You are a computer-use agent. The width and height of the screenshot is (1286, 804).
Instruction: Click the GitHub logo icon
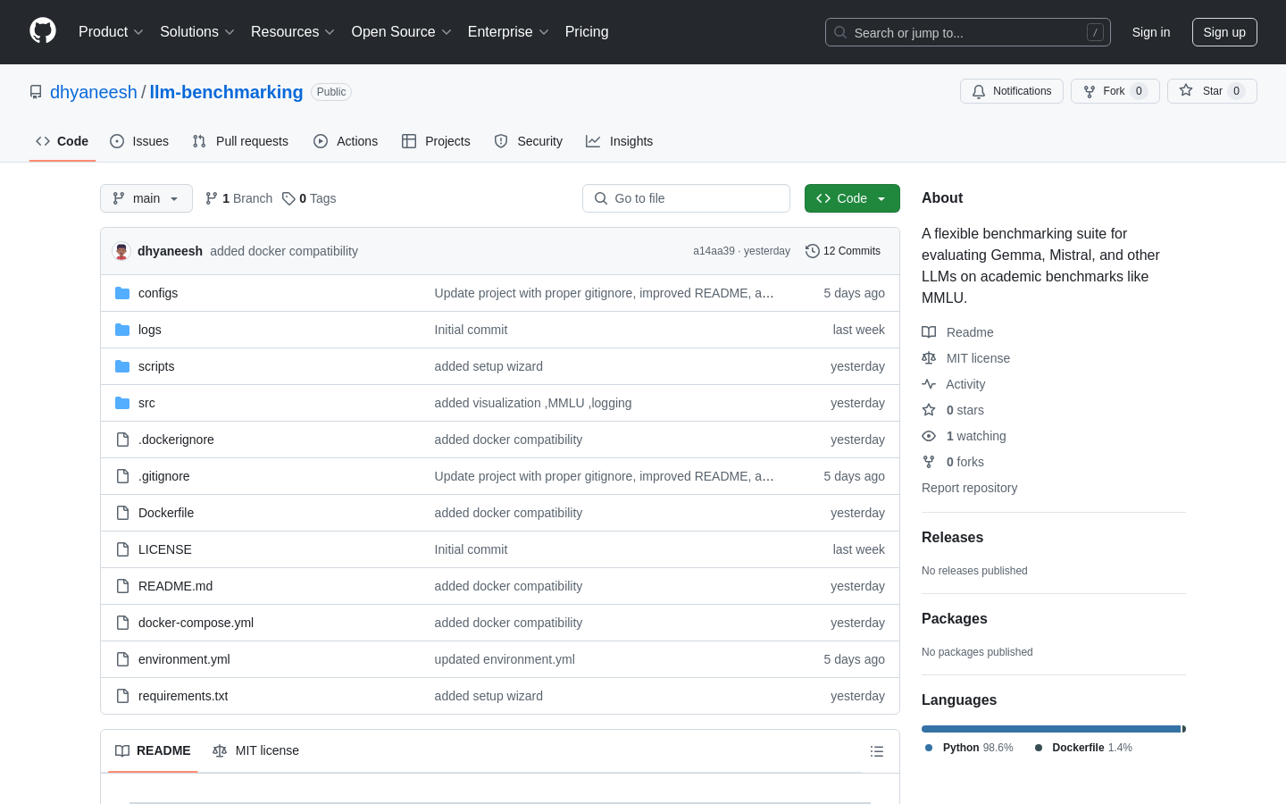tap(43, 31)
